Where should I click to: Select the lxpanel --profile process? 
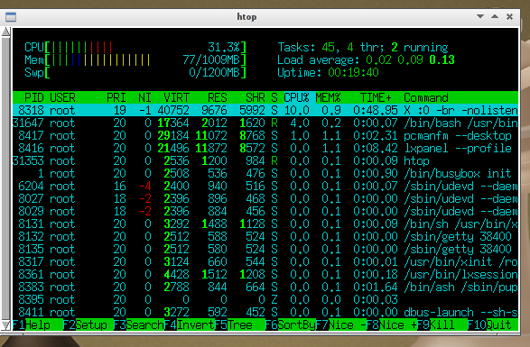pos(265,148)
